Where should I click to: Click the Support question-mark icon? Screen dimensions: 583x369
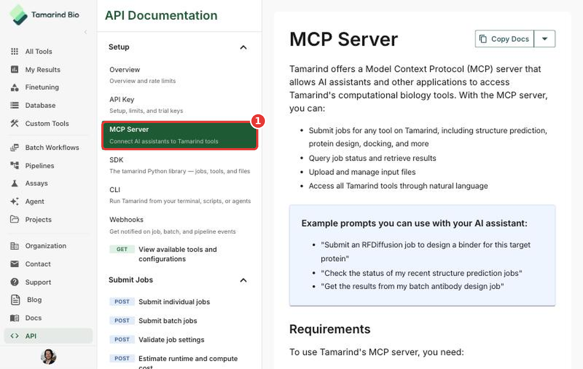[15, 282]
